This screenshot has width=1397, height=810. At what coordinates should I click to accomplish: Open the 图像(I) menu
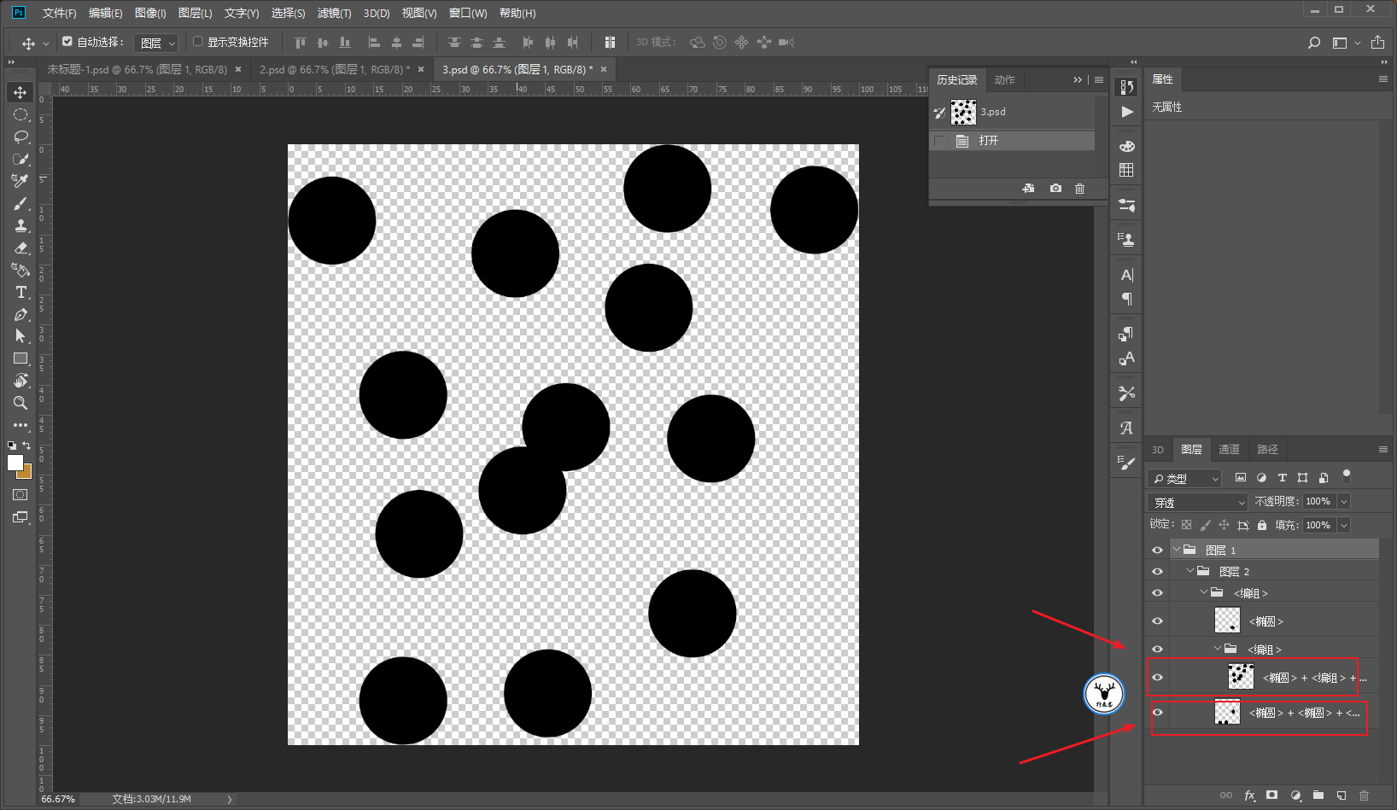pos(150,13)
